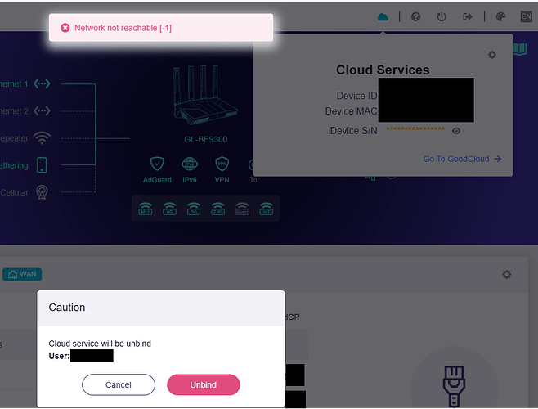Viewport: 538px width, 409px height.
Task: Click the Cellular antenna icon
Action: 42,192
